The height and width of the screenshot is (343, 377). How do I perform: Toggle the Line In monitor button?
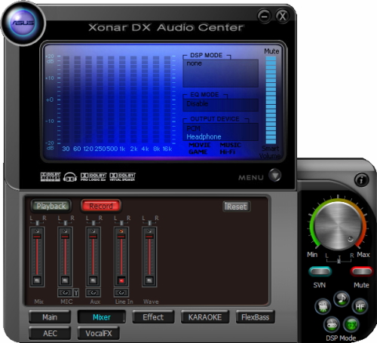[121, 292]
